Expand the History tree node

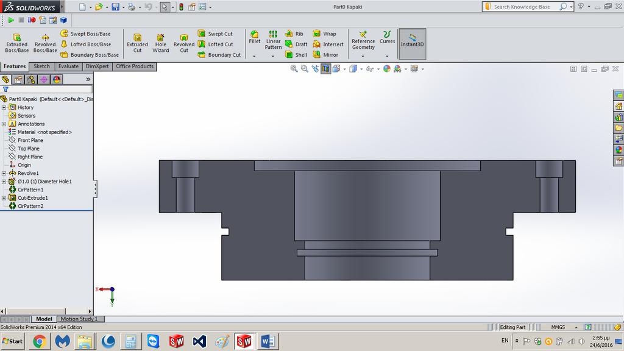coord(4,107)
